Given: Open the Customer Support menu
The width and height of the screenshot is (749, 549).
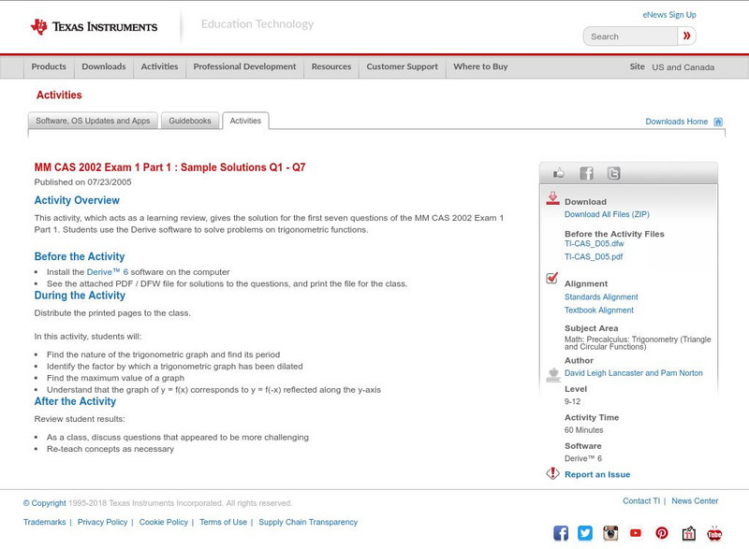Looking at the screenshot, I should click(403, 66).
